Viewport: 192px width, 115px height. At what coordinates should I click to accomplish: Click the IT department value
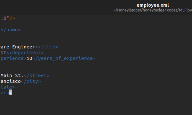point(4,53)
